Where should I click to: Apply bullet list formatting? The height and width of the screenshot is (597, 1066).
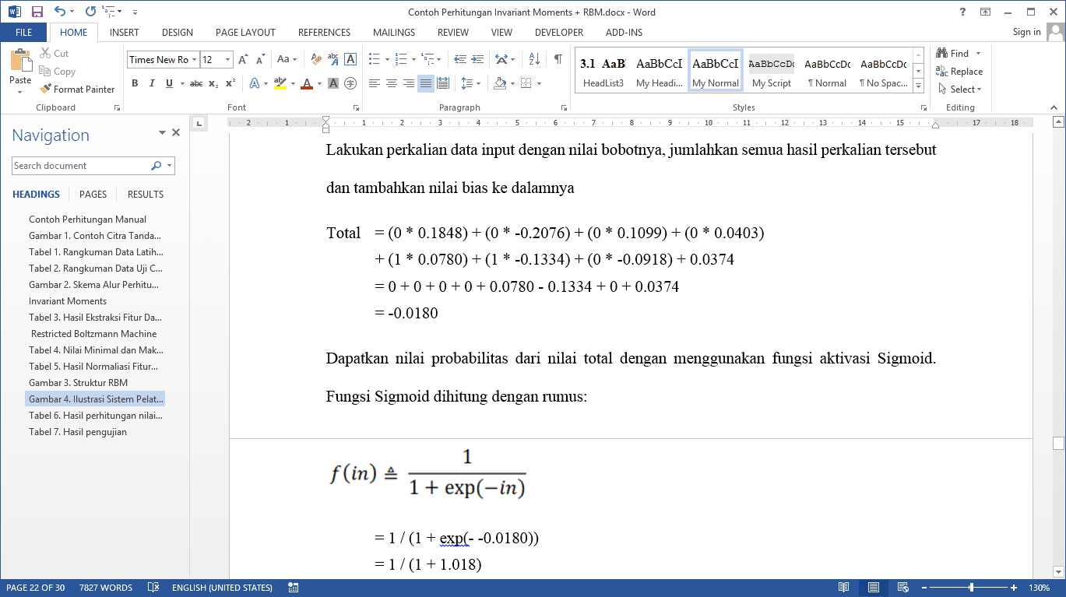click(x=374, y=59)
